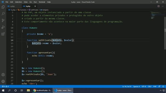Click '$b = new Humano()' line

click(33, 71)
